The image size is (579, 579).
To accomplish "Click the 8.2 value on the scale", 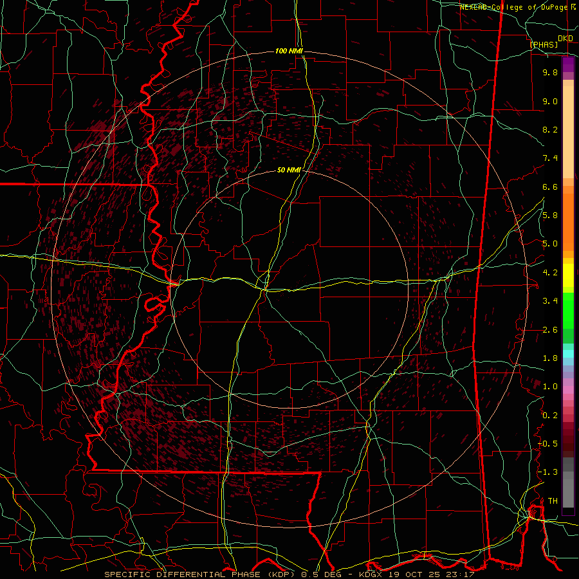I will pyautogui.click(x=550, y=129).
